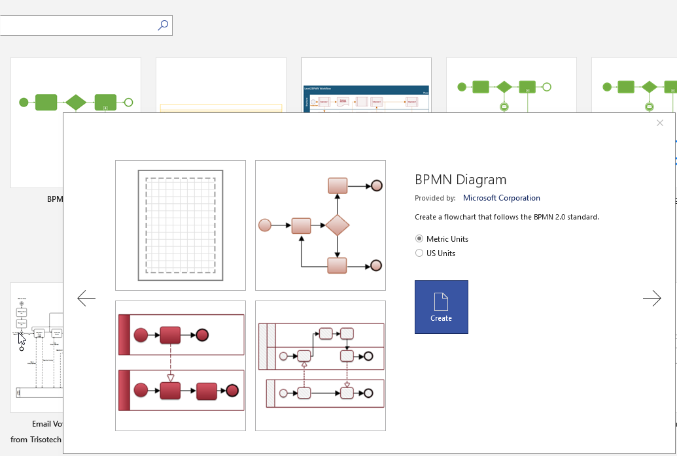Close the BPMN Diagram preview dialog
Viewport: 677px width, 456px height.
tap(659, 123)
